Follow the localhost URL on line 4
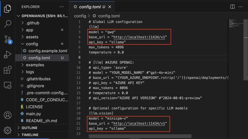Screen dimensions: 248x139 139,37
